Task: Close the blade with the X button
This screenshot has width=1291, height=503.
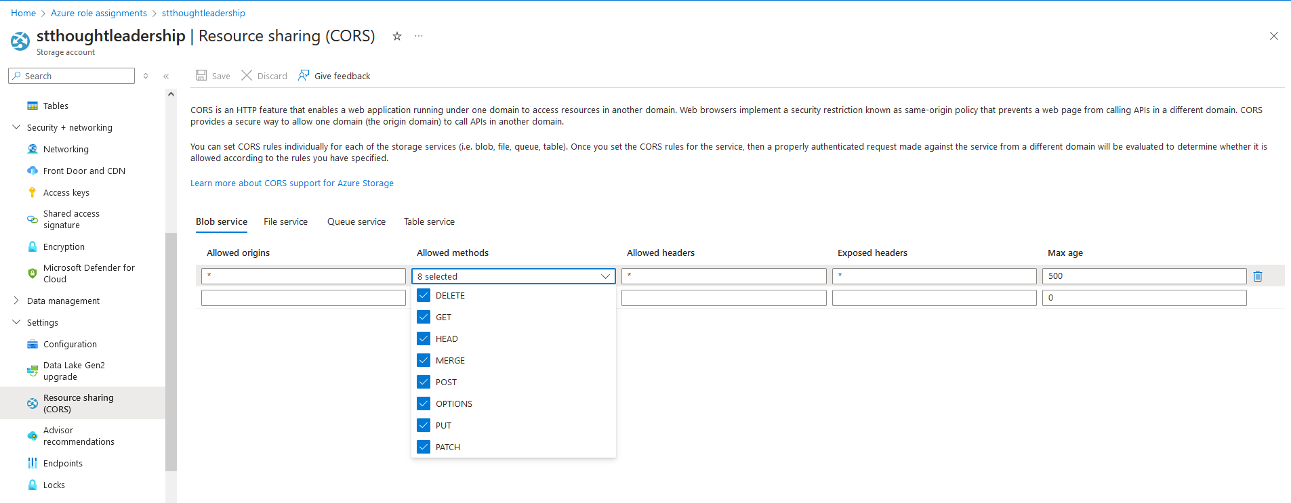Action: (x=1274, y=36)
